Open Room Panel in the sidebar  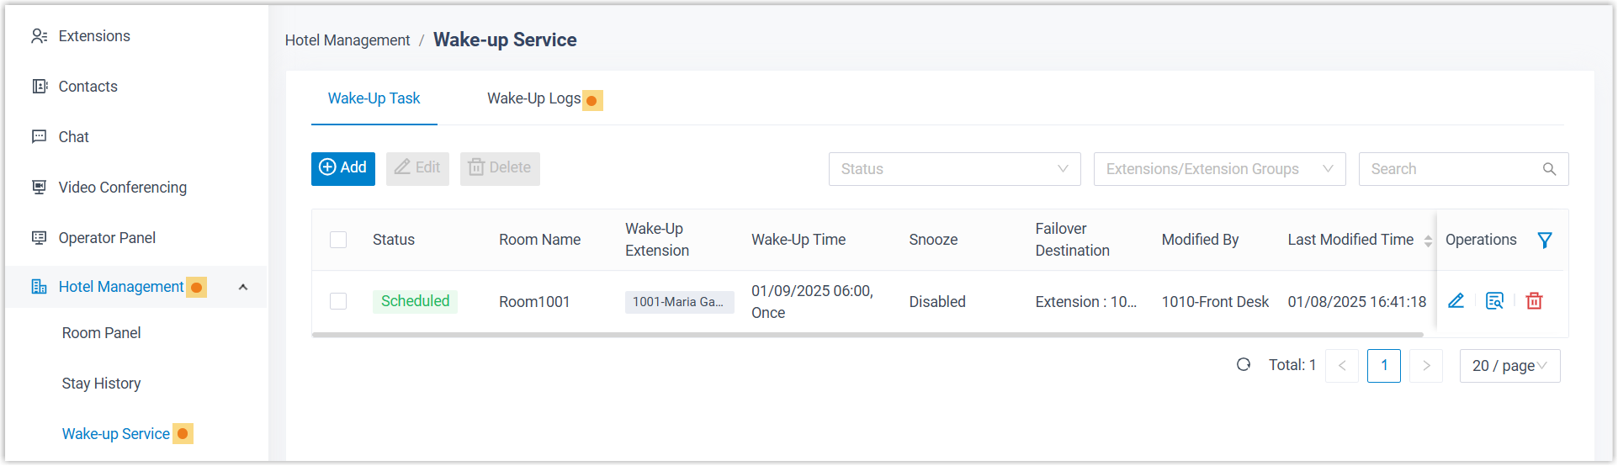(101, 333)
